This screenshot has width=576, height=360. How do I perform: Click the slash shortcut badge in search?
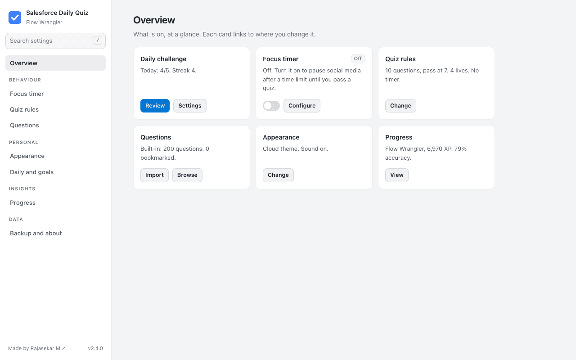98,40
